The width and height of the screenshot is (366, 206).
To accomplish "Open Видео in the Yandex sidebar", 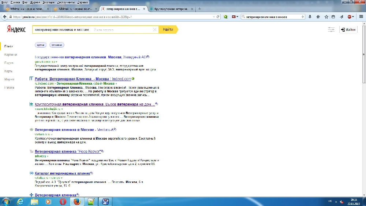I will [9, 63].
